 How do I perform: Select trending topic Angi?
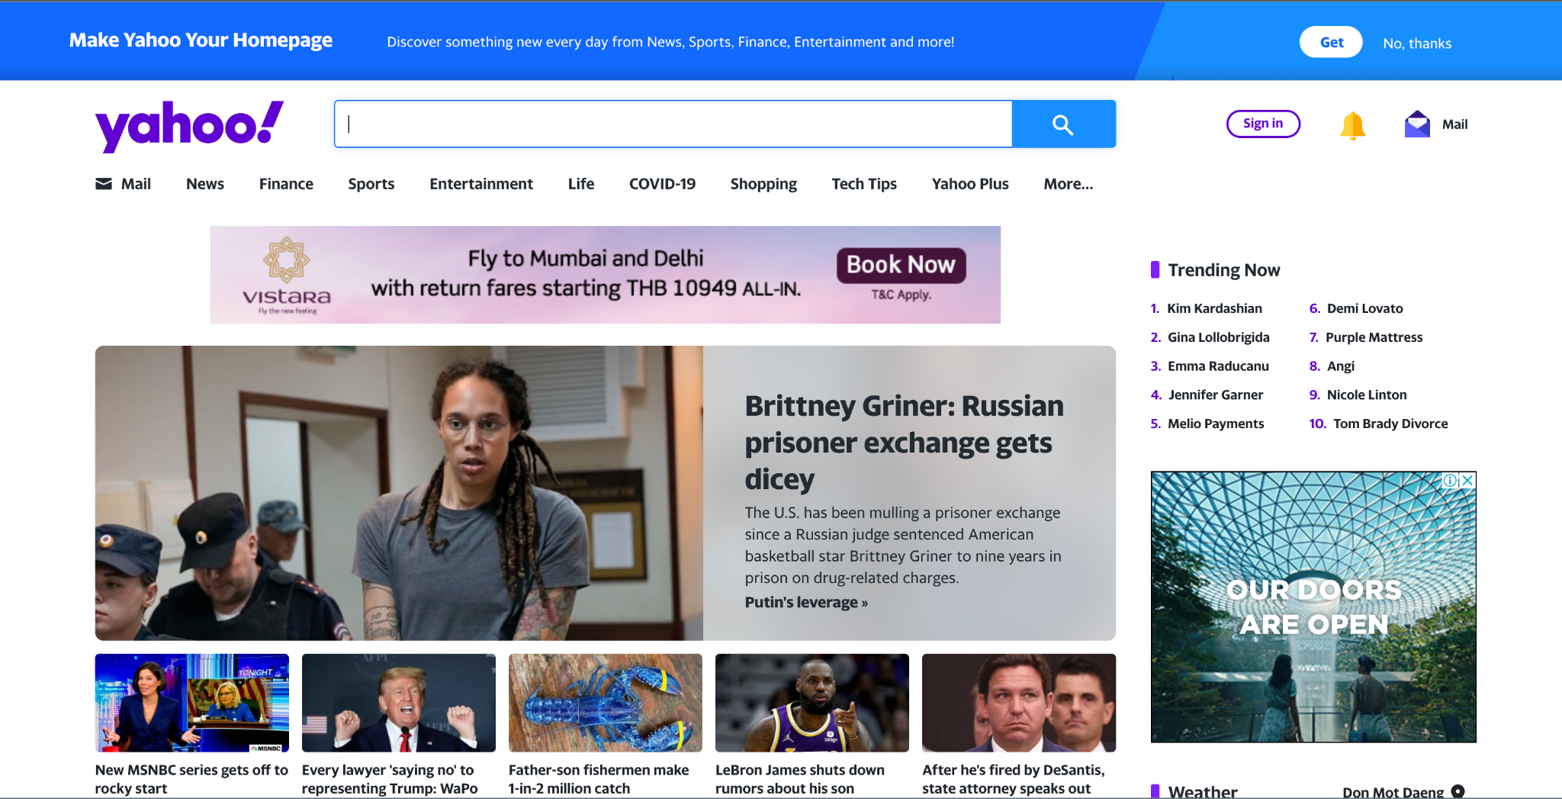1340,366
